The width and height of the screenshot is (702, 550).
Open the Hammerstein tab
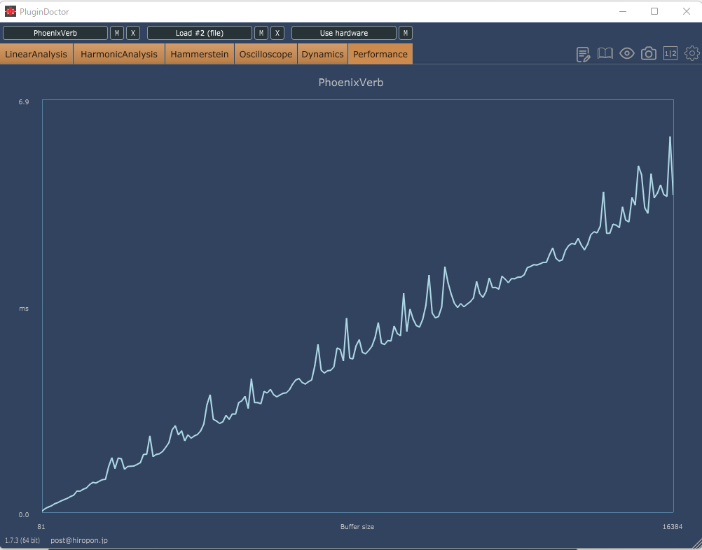[x=200, y=54]
